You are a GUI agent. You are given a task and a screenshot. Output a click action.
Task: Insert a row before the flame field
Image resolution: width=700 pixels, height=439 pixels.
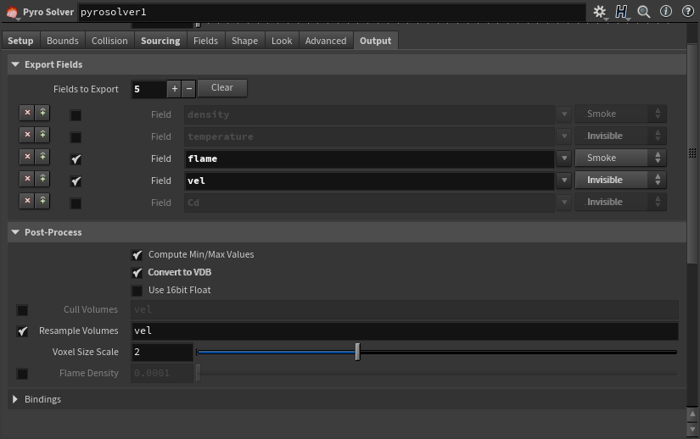[42, 158]
